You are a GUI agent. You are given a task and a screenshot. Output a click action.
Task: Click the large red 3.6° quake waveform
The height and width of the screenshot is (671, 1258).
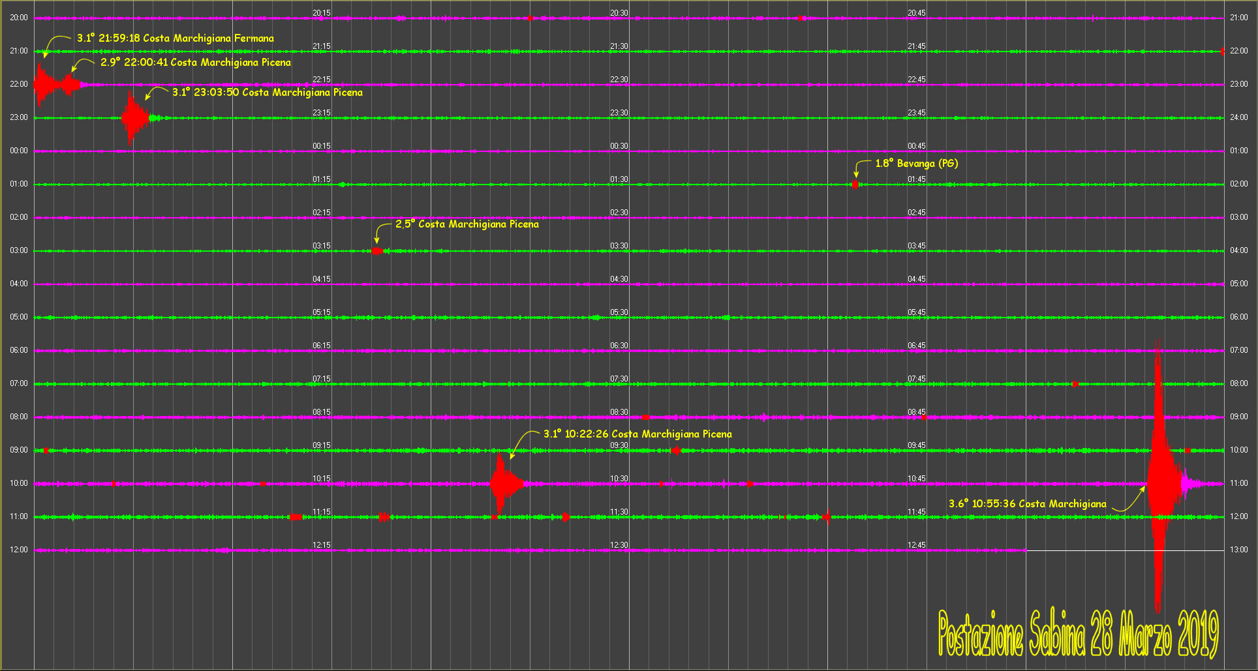pyautogui.click(x=1159, y=484)
